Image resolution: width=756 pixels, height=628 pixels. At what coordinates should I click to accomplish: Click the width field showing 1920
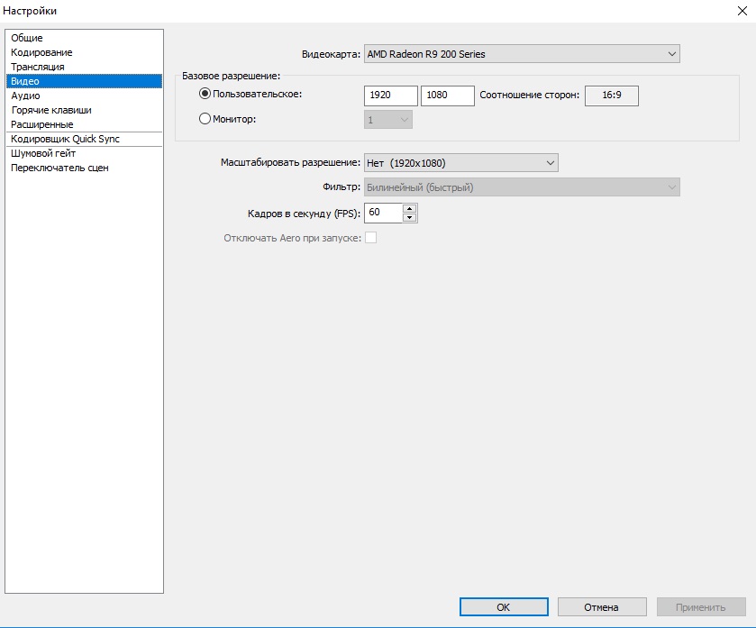391,96
